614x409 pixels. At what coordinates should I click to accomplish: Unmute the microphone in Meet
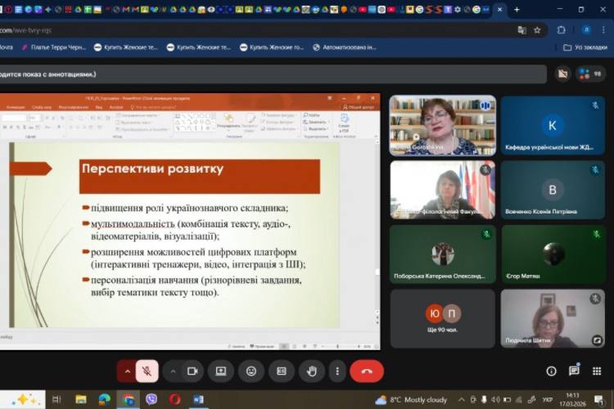click(147, 371)
